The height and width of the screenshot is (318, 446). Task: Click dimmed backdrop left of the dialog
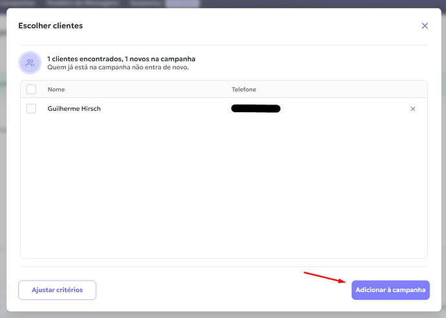(x=3, y=159)
